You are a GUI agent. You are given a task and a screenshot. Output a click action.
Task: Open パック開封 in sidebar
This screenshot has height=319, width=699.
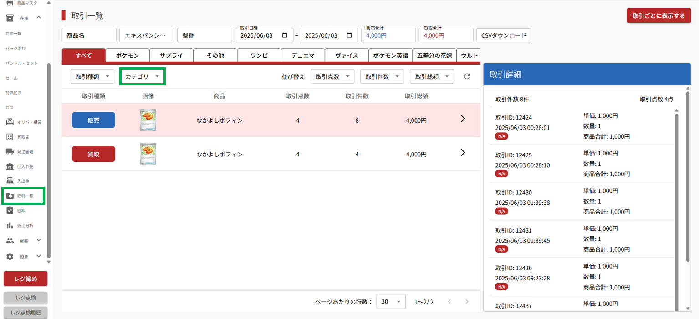(x=15, y=48)
